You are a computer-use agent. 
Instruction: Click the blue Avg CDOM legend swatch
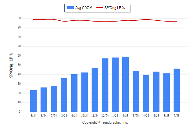click(x=71, y=8)
